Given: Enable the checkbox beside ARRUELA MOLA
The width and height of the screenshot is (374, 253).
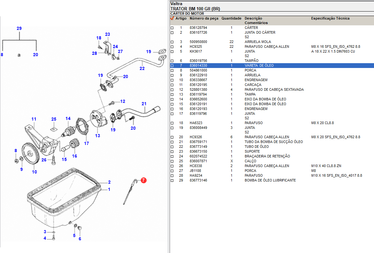Looking at the screenshot, I should pyautogui.click(x=172, y=42).
